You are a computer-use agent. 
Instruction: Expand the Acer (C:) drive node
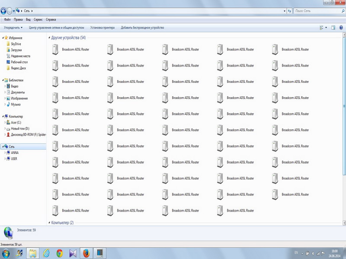pyautogui.click(x=5, y=123)
